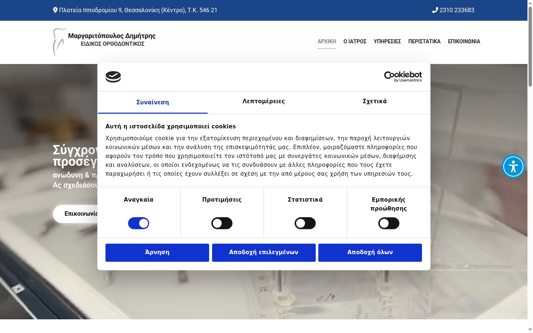Screen dimensions: 533x333
Task: Click the orthodontist tooth logo
Action: tap(59, 42)
